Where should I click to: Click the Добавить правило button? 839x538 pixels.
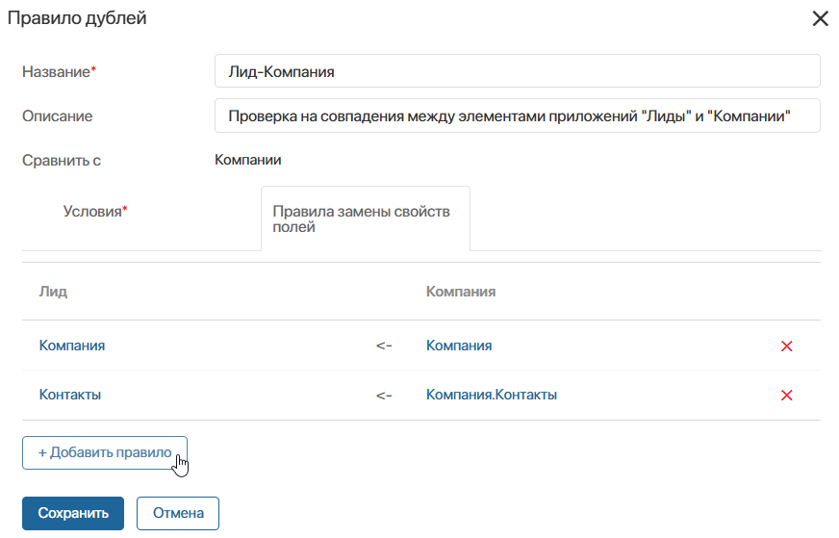(105, 452)
